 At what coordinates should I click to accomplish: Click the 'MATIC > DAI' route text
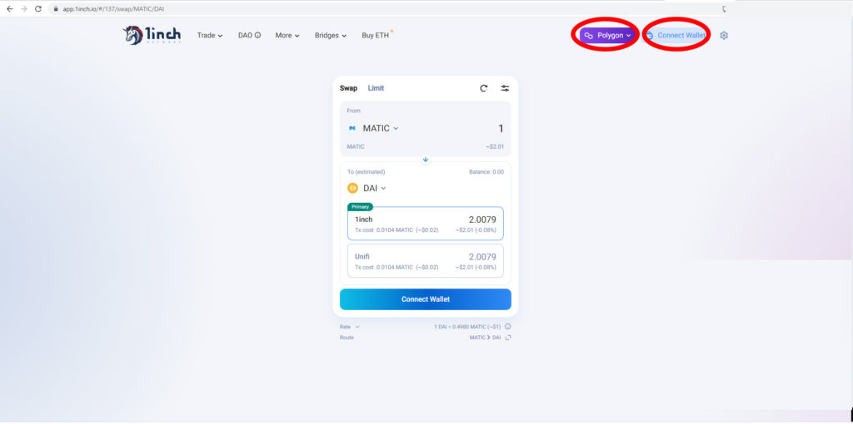click(x=486, y=338)
